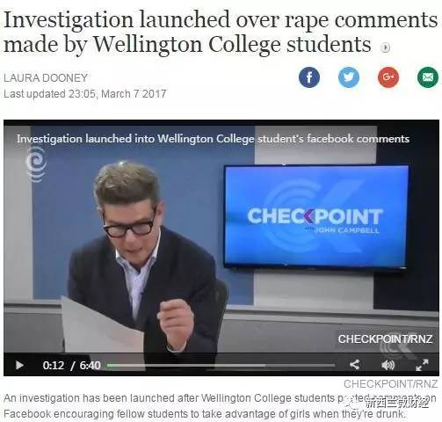Click the article's opening paragraph text
The image size is (442, 422).
[220, 406]
